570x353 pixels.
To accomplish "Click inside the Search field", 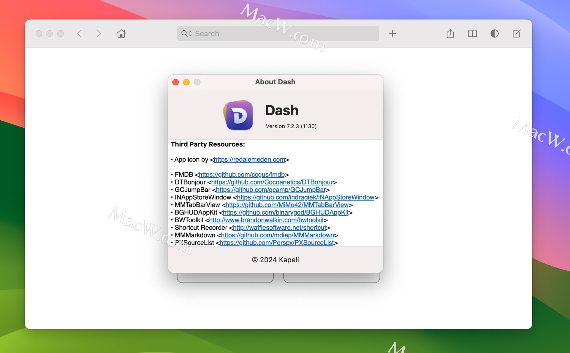I will [x=267, y=34].
